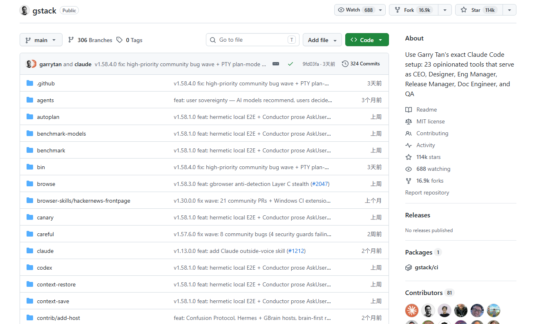
Task: Open the gstack/ci package link
Action: tap(426, 268)
